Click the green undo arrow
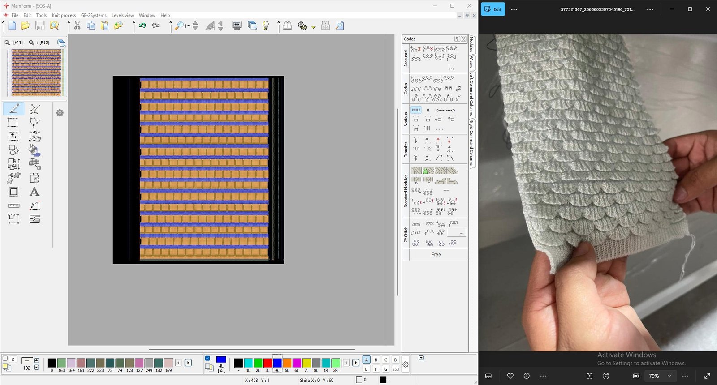The width and height of the screenshot is (717, 385). pyautogui.click(x=142, y=26)
